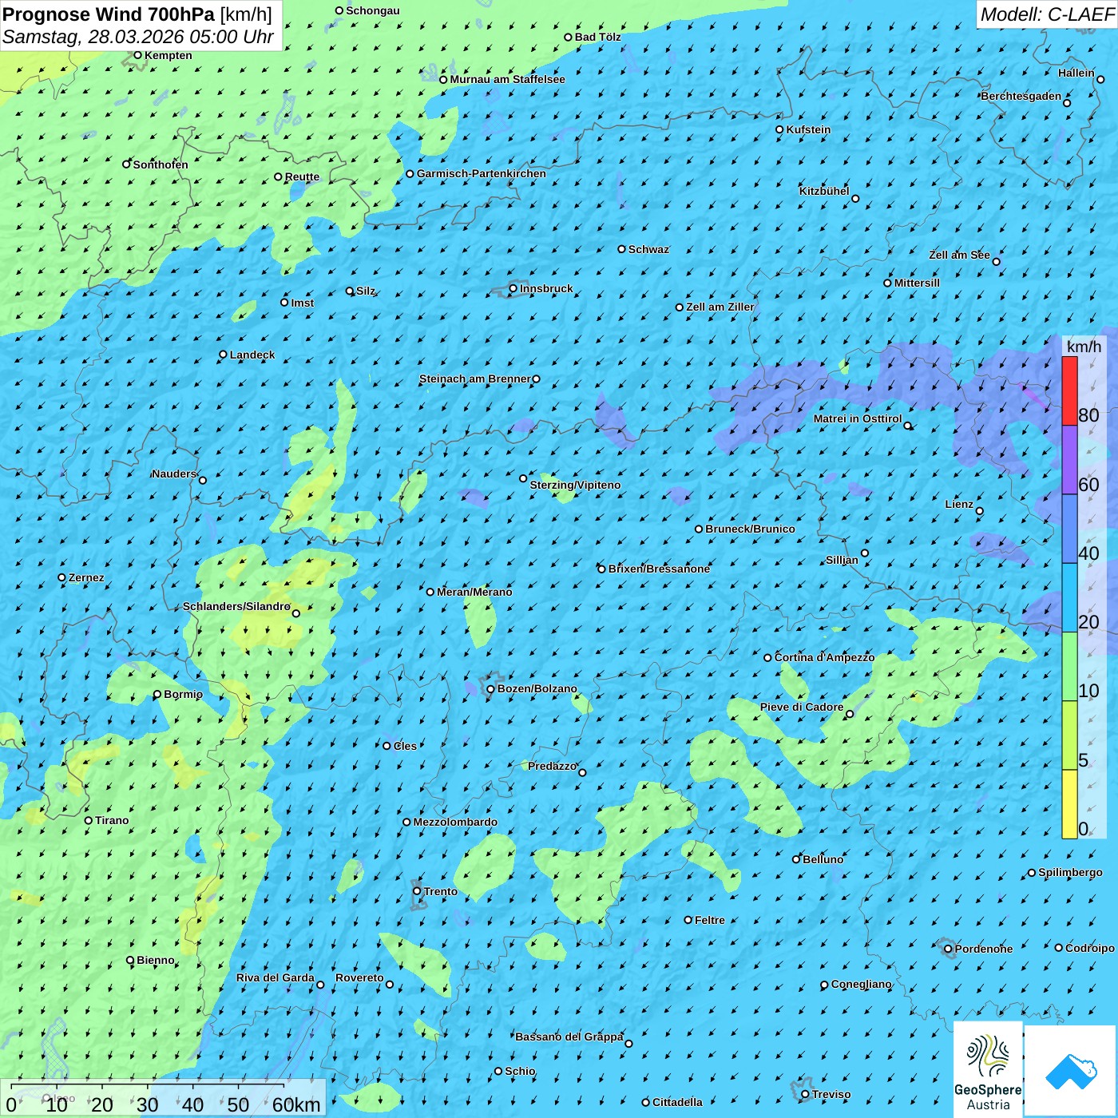This screenshot has height=1118, width=1118.
Task: Click the '60km' scale bar label
Action: (296, 1105)
